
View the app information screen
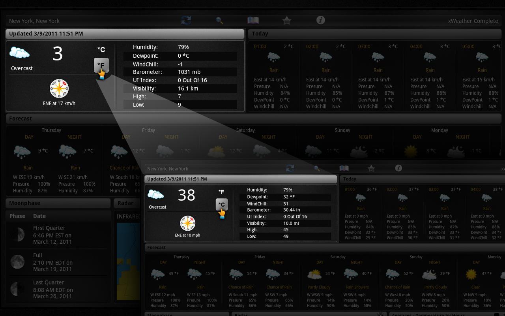[321, 20]
